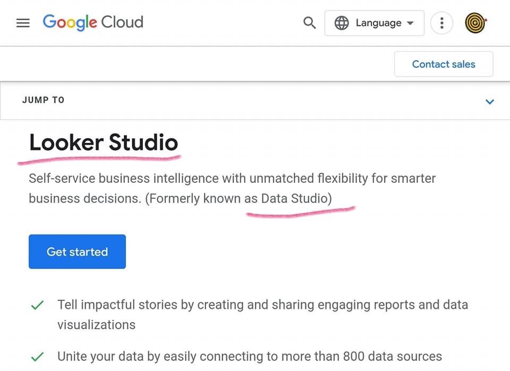Click the checkmark beside 'Unite your data'
Viewport: 510px width, 371px height.
point(37,357)
